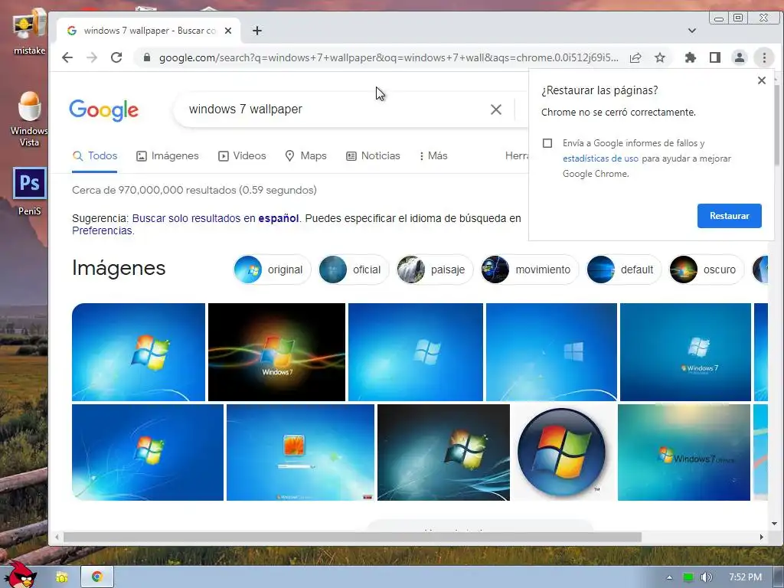Close the windows 7 wallpaper tab

[228, 31]
